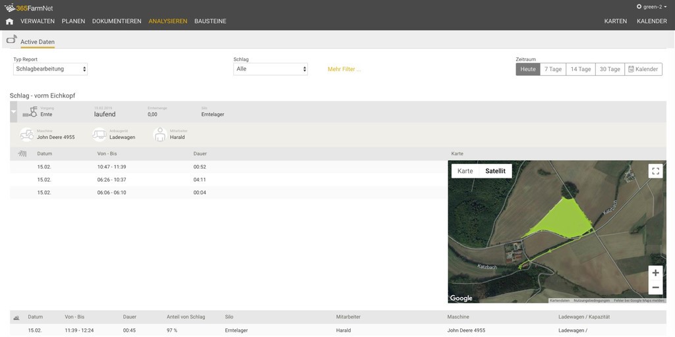
Task: Switch map to Satellit view
Action: click(x=495, y=171)
